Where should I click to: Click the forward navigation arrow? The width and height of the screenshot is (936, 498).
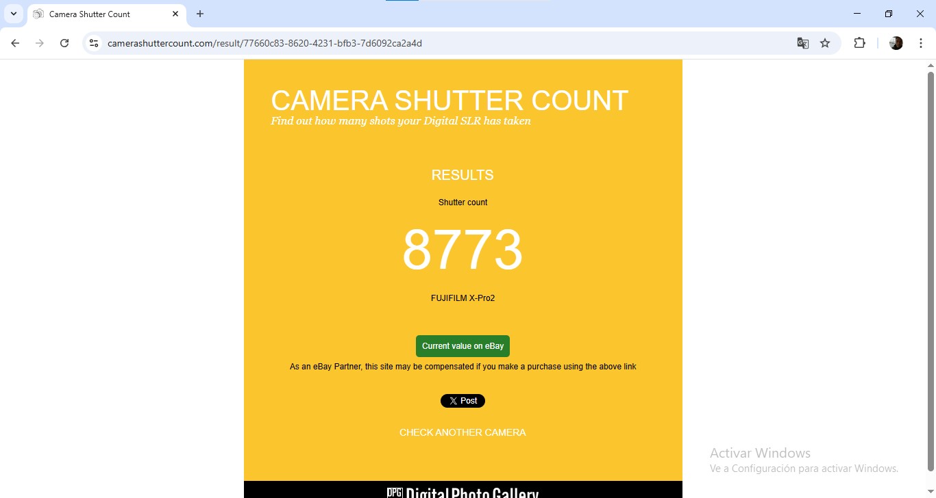(40, 43)
